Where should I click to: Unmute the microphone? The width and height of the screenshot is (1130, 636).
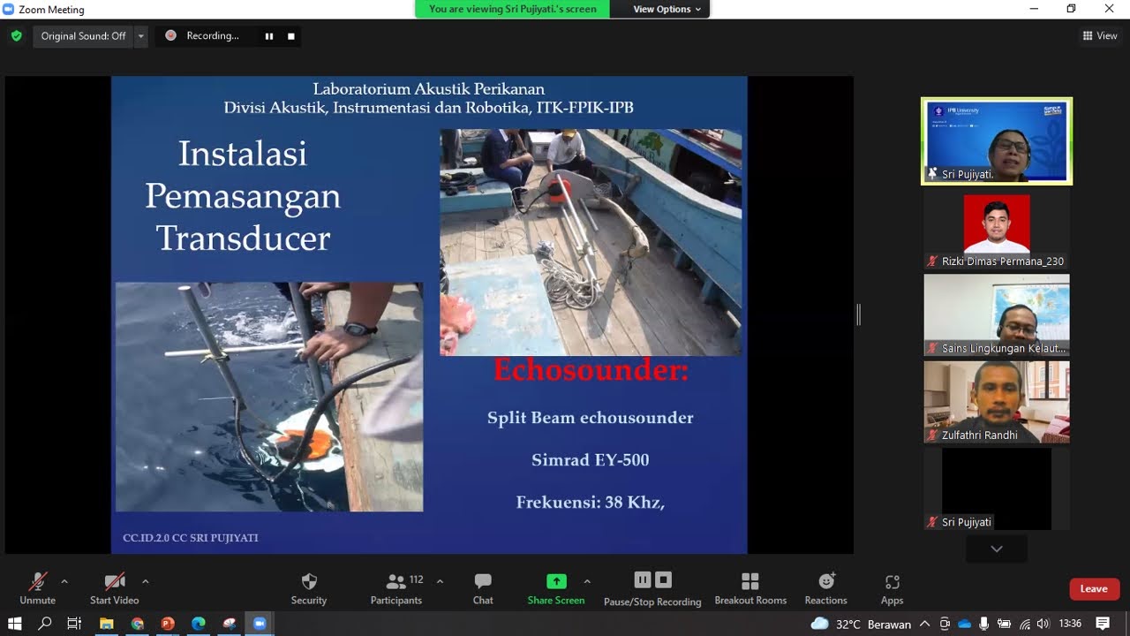point(38,588)
